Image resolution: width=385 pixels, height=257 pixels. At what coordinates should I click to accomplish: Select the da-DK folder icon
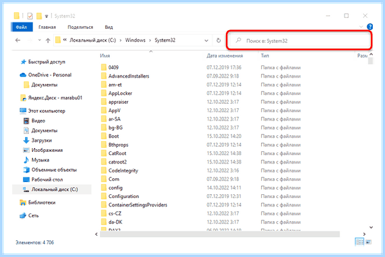coord(104,222)
